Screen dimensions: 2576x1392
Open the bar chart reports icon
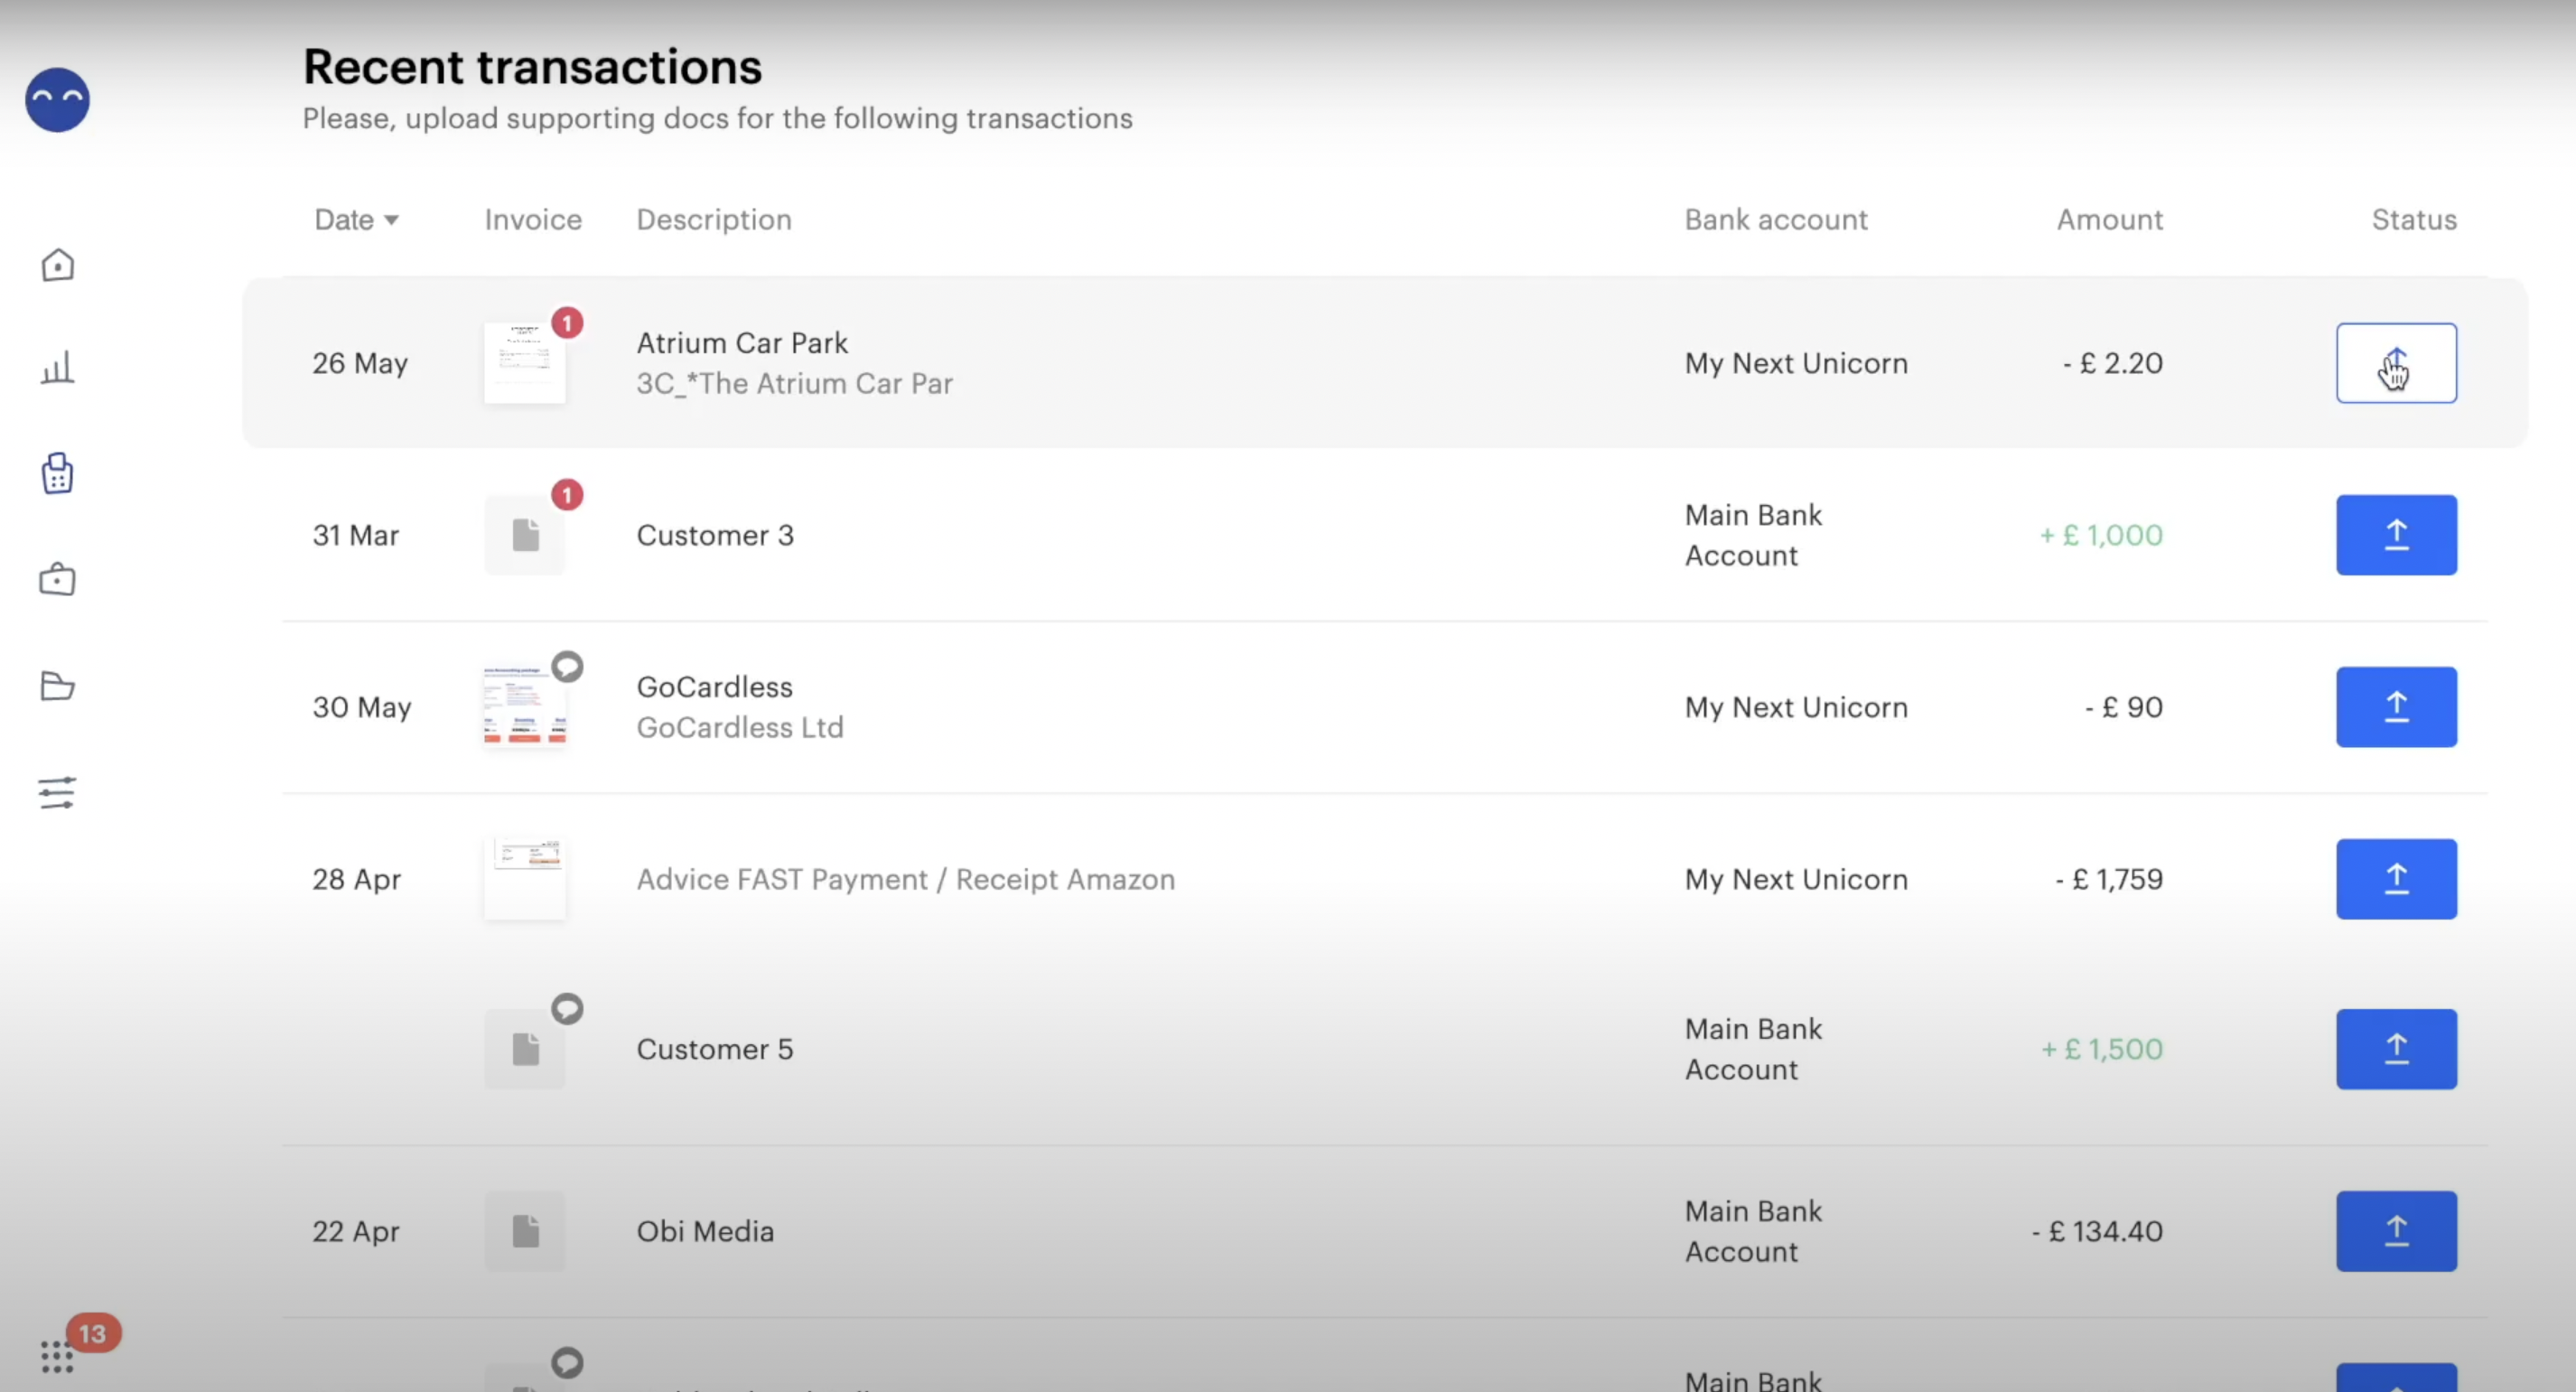[57, 367]
